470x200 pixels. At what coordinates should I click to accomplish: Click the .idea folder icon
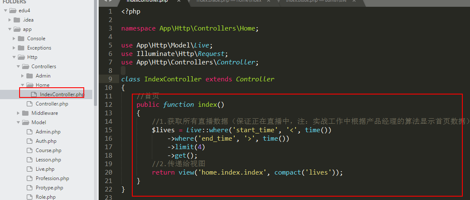(17, 20)
